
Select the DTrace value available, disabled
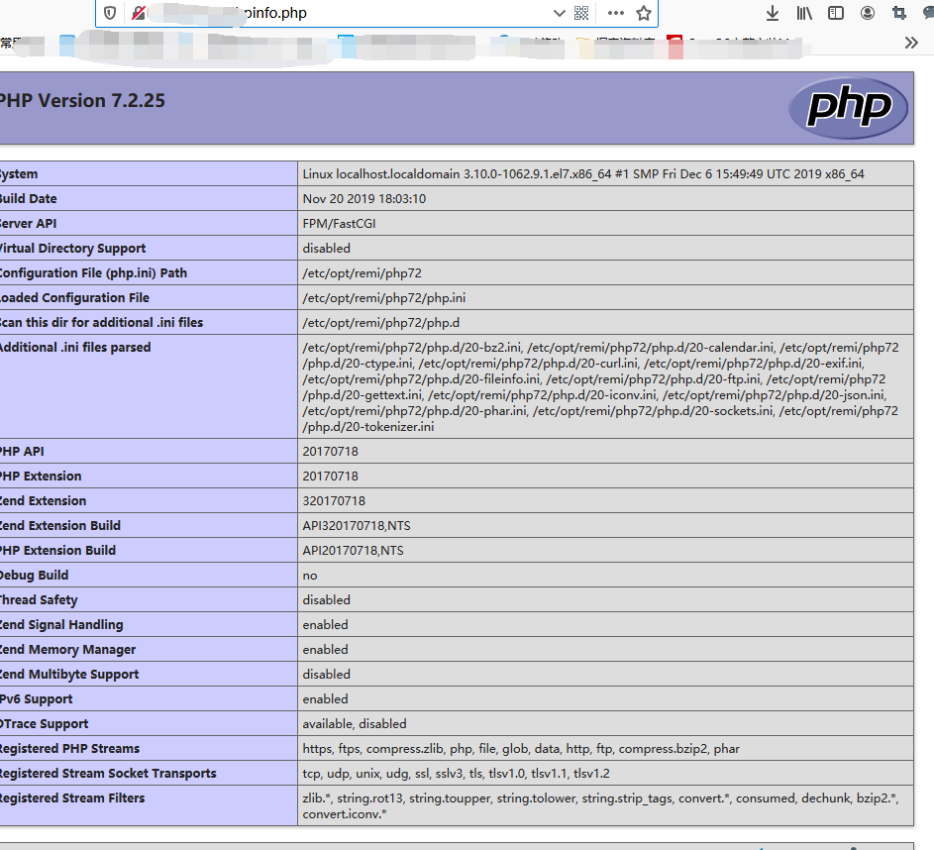(355, 724)
